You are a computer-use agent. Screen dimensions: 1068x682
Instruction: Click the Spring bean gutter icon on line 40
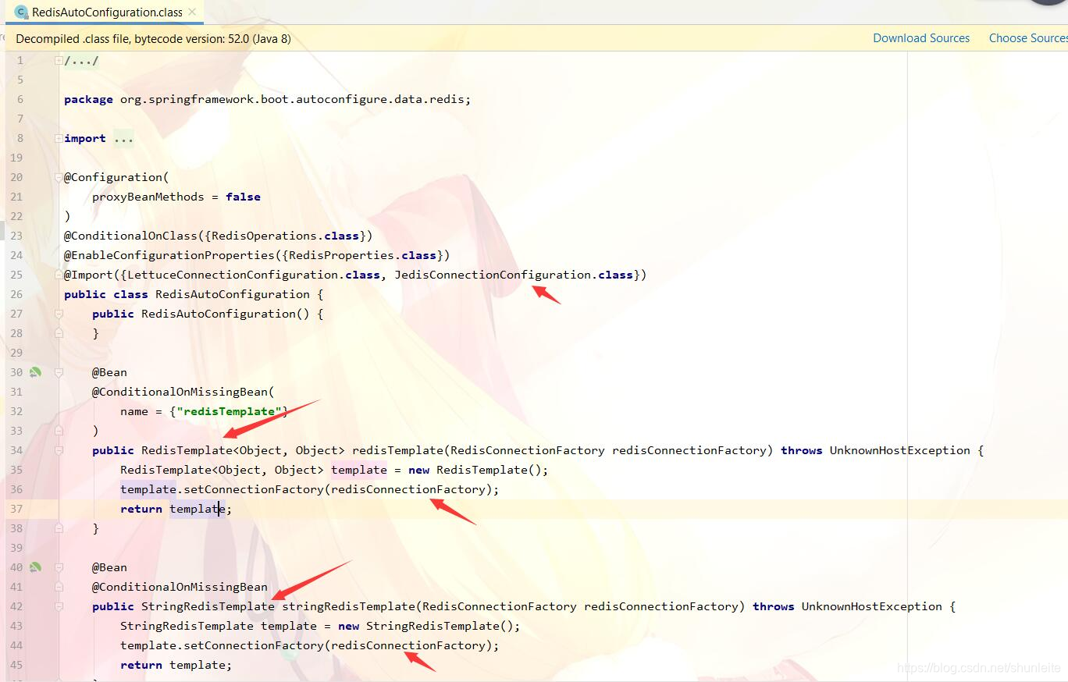coord(35,567)
